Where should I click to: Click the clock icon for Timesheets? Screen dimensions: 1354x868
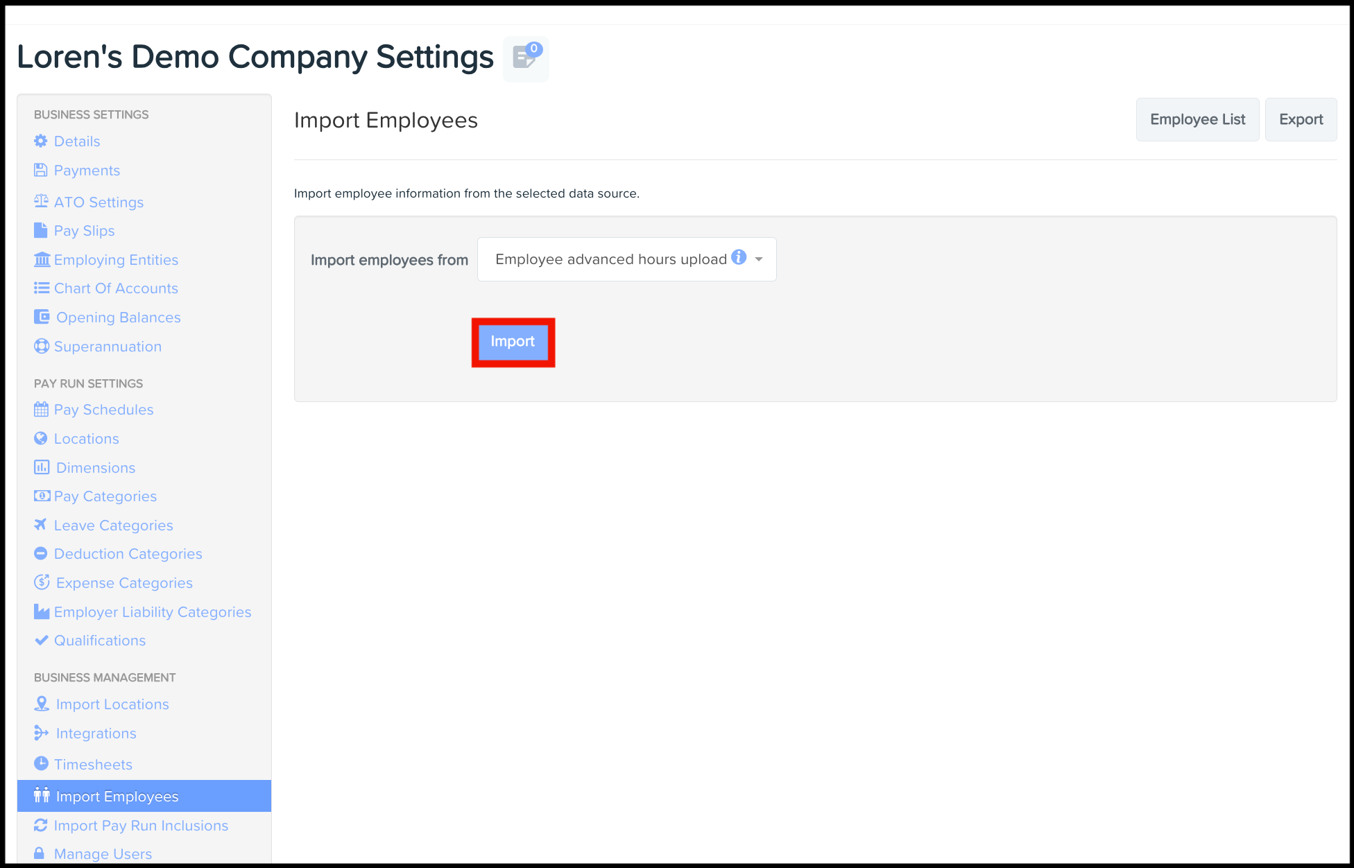click(x=41, y=763)
